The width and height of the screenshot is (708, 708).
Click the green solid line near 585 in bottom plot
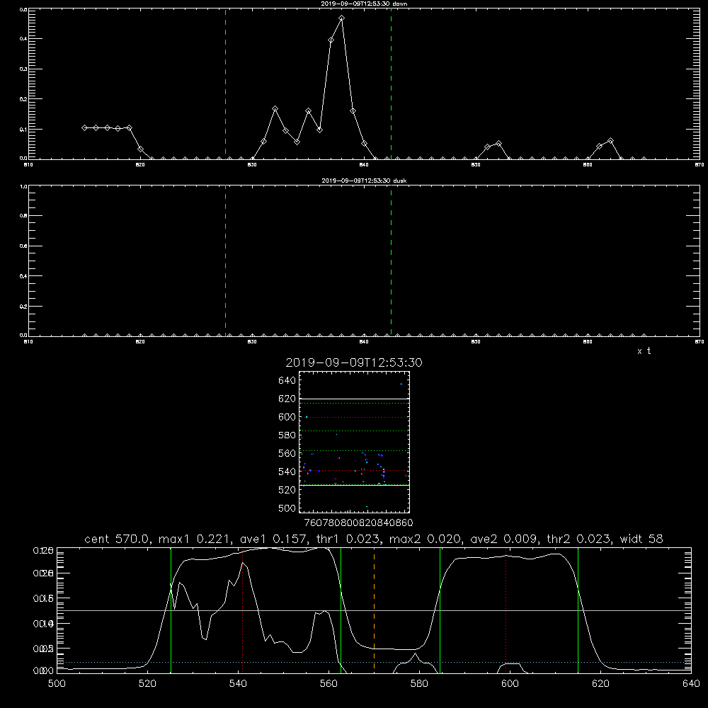(440, 610)
